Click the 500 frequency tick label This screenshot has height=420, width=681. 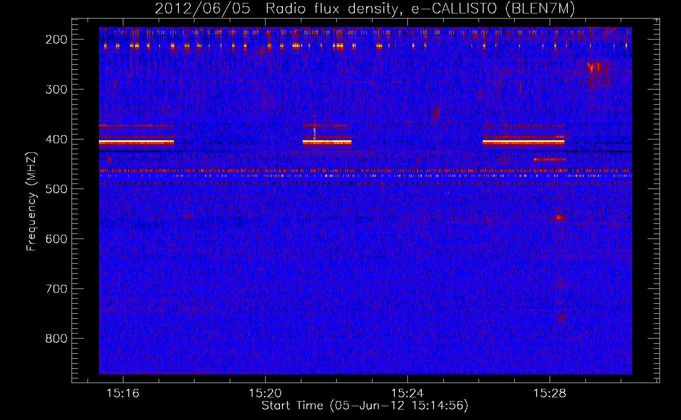[56, 189]
